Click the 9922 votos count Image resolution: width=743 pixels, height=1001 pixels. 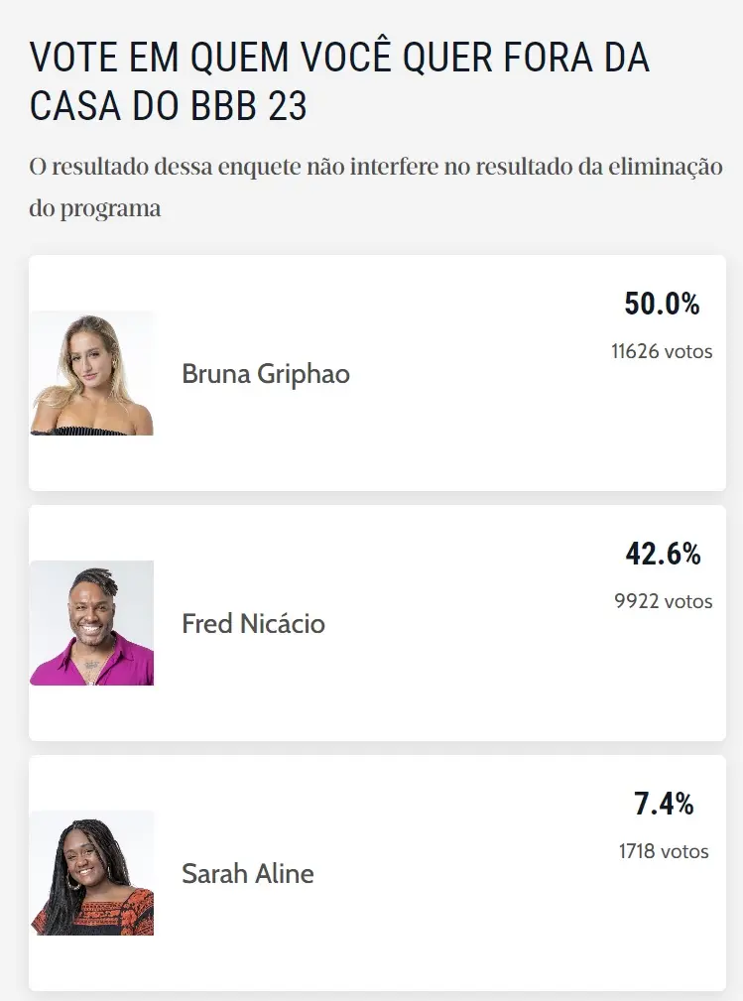663,601
